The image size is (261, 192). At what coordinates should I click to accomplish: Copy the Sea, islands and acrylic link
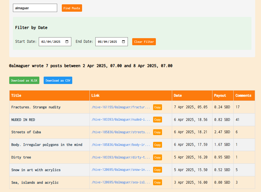[157, 182]
